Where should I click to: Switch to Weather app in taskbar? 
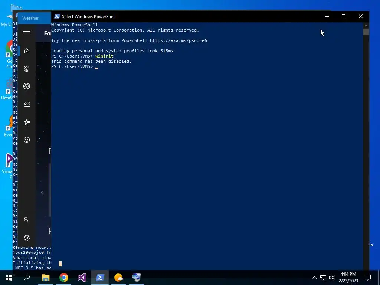click(x=118, y=278)
